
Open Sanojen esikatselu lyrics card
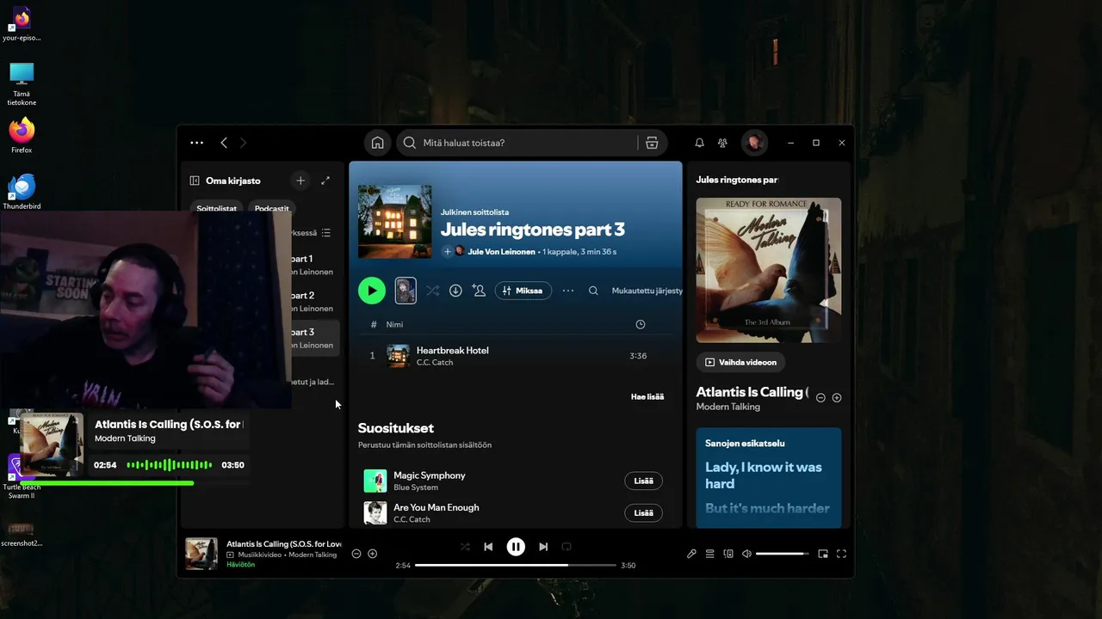[x=769, y=477]
